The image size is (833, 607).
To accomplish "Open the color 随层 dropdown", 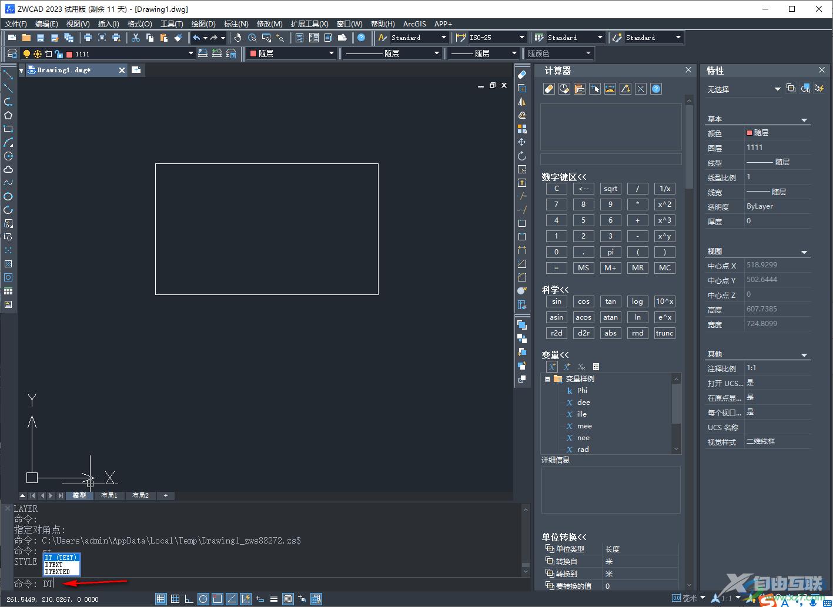I will [x=332, y=53].
